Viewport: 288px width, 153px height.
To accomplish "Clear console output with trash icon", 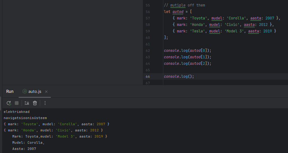I will (x=35, y=103).
